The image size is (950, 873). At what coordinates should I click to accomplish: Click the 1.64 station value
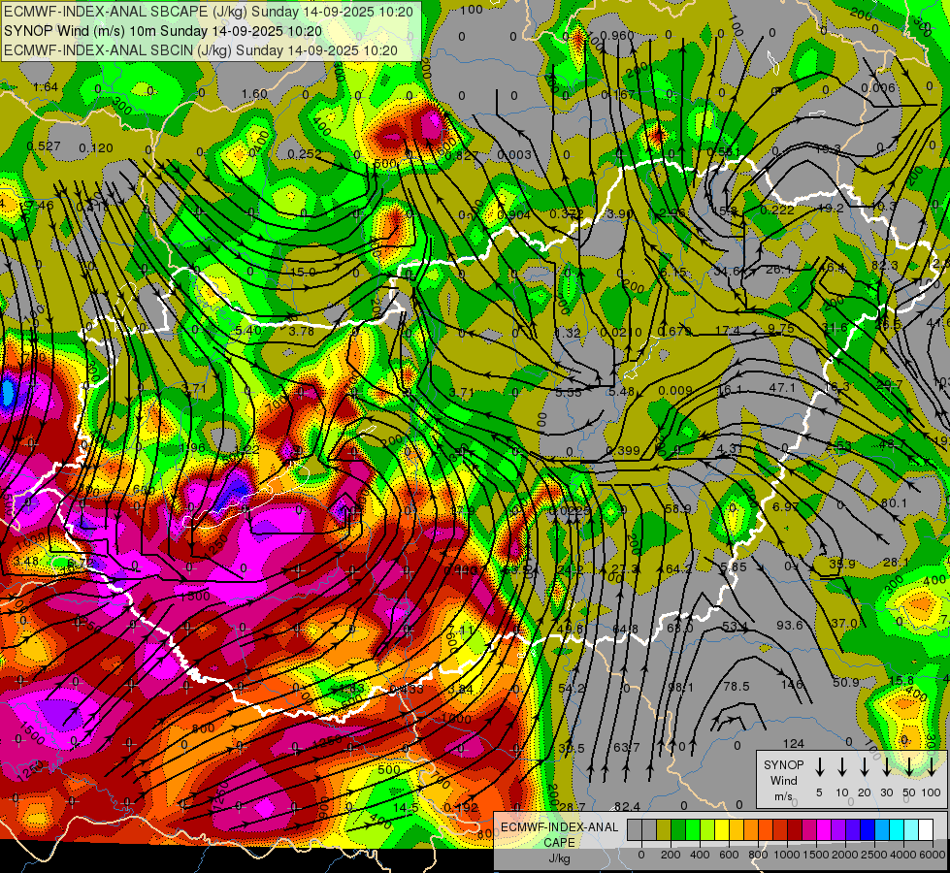coord(46,87)
